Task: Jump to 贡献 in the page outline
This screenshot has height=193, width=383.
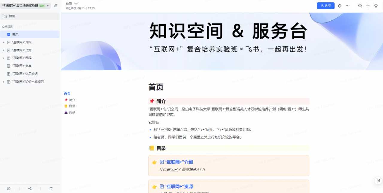Action: coord(72,113)
